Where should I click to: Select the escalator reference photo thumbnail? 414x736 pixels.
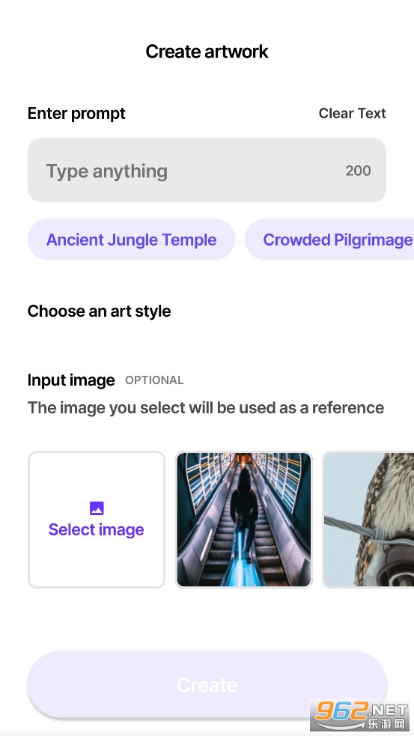click(243, 520)
